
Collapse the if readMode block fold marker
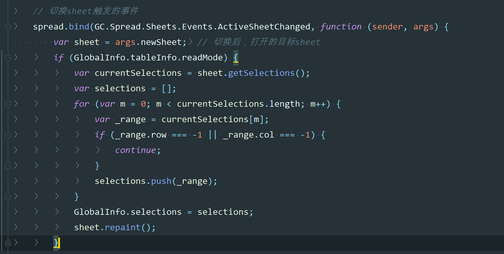coord(8,58)
